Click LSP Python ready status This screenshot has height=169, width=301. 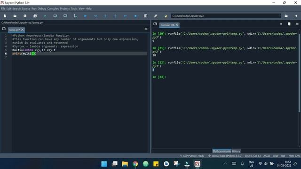(192, 156)
